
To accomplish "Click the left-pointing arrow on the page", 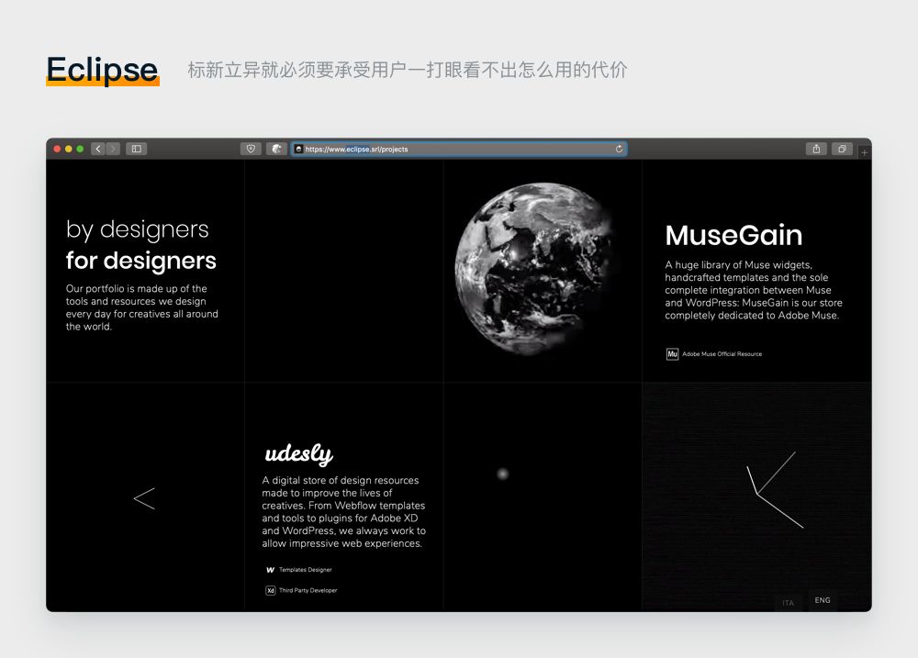I will point(144,498).
